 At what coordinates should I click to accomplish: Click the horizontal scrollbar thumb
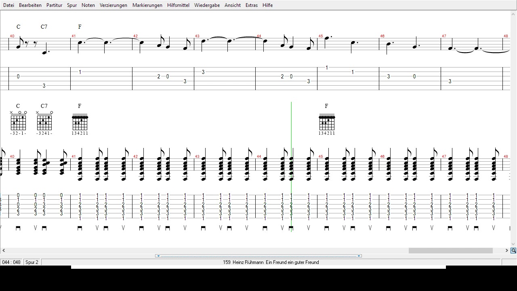coord(450,251)
